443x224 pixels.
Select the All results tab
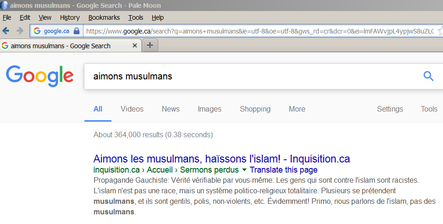98,109
